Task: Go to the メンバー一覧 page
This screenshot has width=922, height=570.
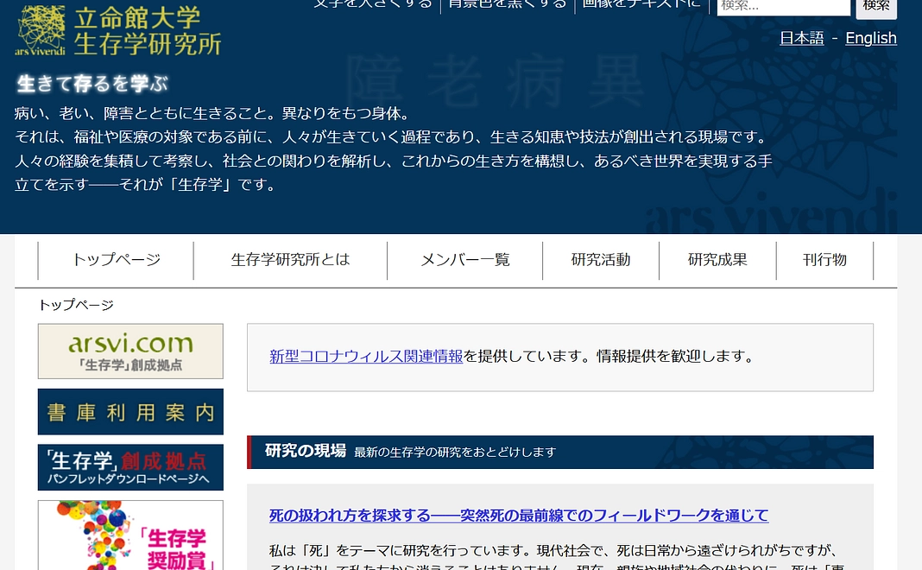Action: click(x=464, y=260)
